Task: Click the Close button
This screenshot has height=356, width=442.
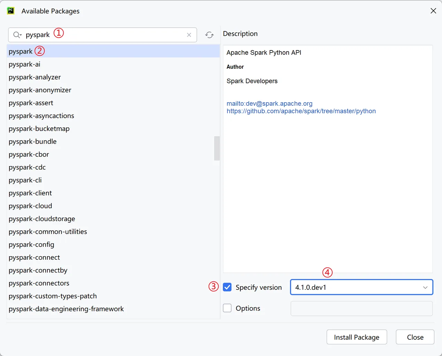Action: tap(415, 337)
